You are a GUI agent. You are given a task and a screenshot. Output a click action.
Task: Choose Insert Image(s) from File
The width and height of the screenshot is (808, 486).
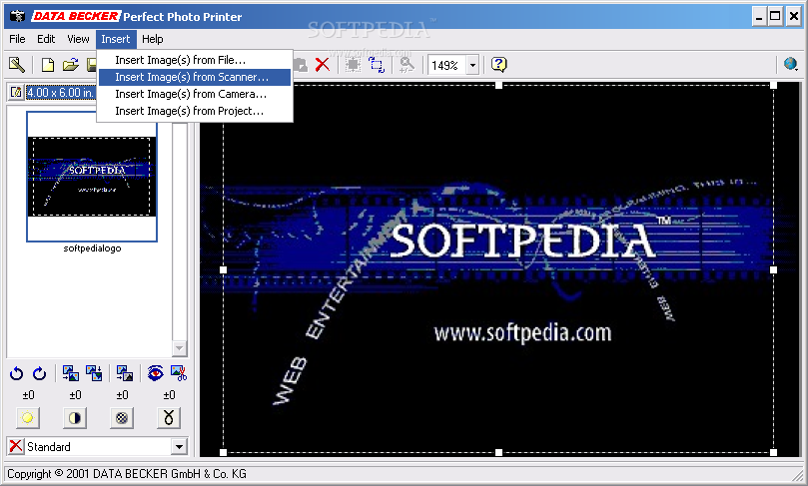pos(195,60)
